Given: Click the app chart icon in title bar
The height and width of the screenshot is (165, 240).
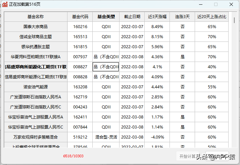Looking at the screenshot, I should click(5, 4).
